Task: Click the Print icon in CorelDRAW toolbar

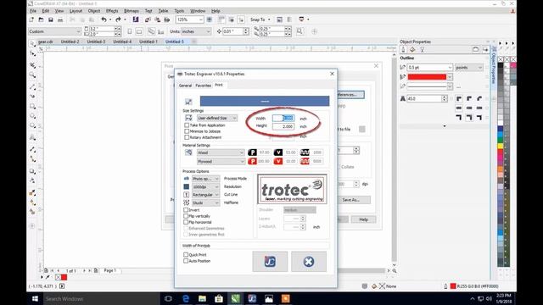Action: [60, 19]
